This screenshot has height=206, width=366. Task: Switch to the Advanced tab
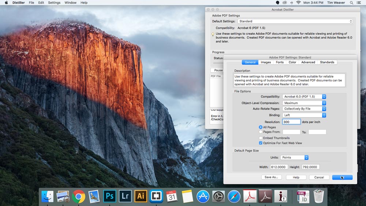click(x=308, y=62)
